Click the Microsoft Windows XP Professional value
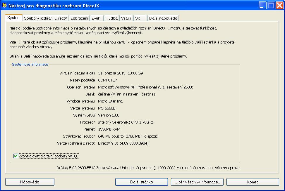This screenshot has height=191, width=285. 146,87
